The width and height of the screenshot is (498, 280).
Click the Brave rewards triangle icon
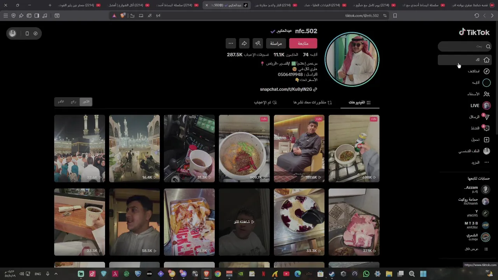[x=114, y=16]
